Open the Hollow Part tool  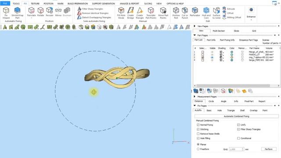point(176,13)
